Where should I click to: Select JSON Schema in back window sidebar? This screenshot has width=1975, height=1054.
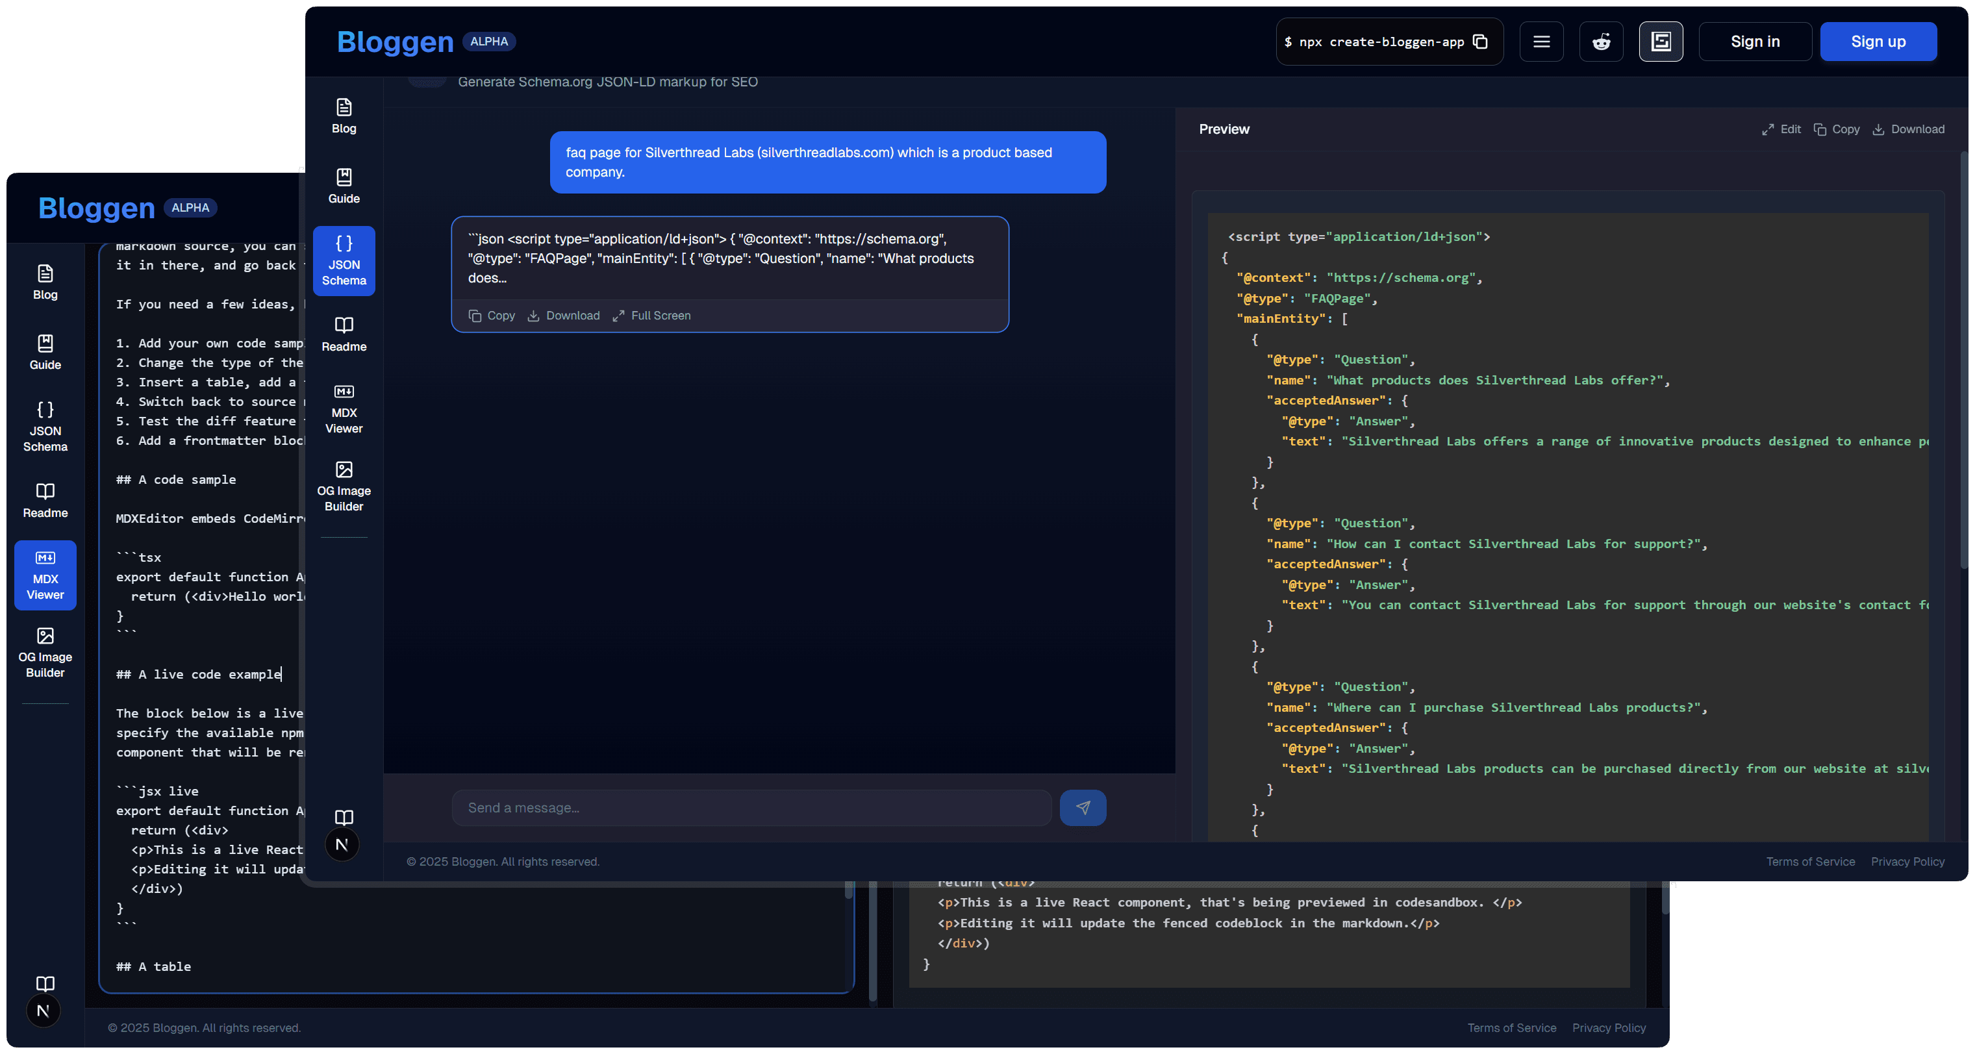pos(45,427)
